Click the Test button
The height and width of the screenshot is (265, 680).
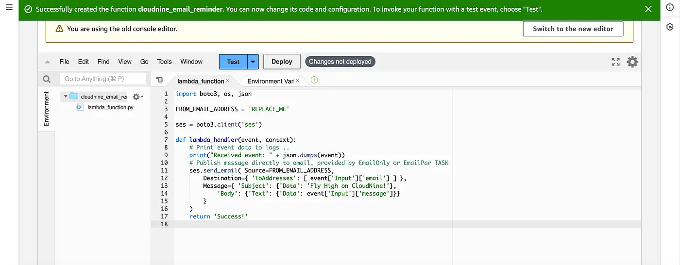(x=233, y=62)
